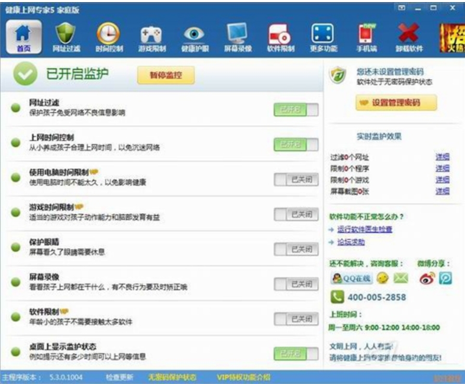The height and width of the screenshot is (384, 465).
Task: Open 详细 link for 屏幕截图0张
Action: pos(442,191)
